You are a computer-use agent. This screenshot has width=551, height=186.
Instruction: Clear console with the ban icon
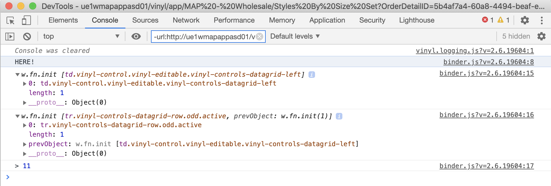click(27, 37)
